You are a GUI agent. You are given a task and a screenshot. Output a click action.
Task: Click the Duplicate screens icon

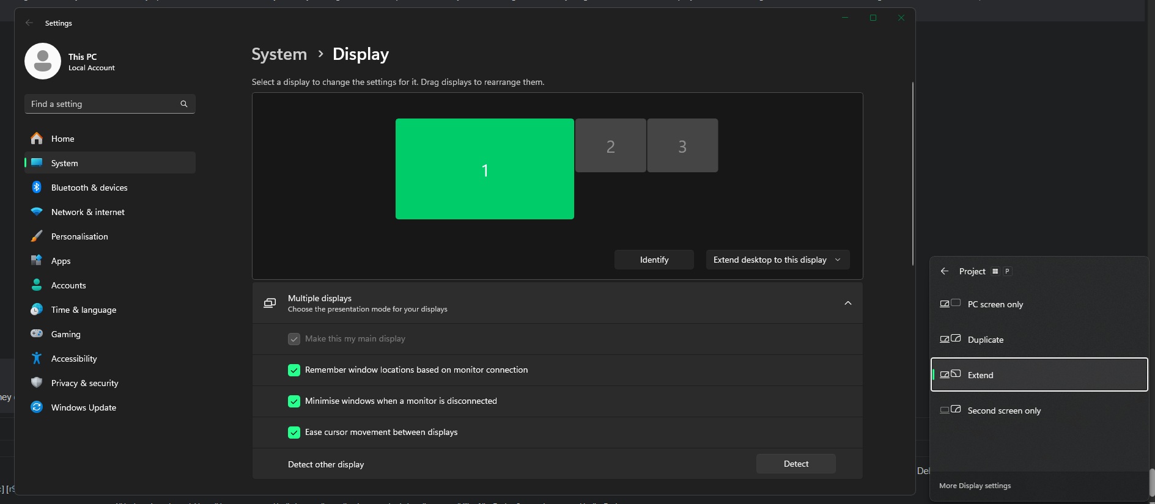coord(950,339)
